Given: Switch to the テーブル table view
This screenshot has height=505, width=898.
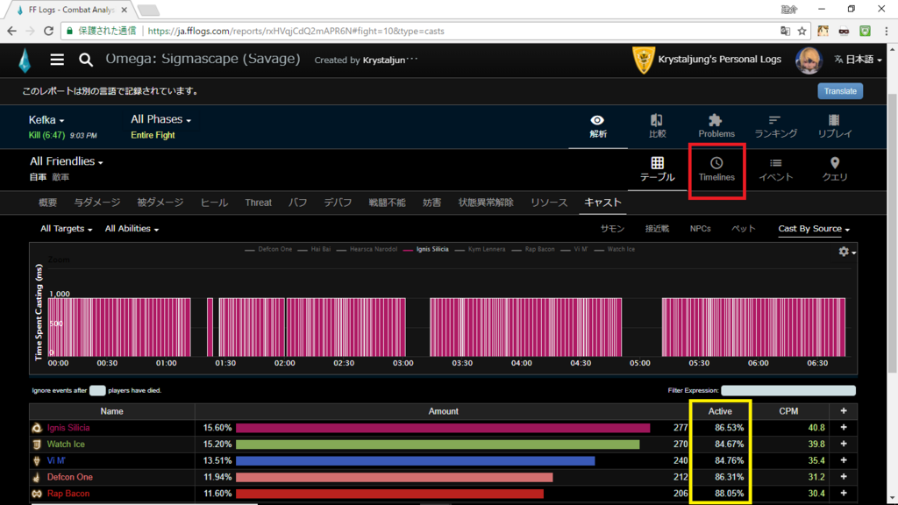Looking at the screenshot, I should [x=657, y=169].
